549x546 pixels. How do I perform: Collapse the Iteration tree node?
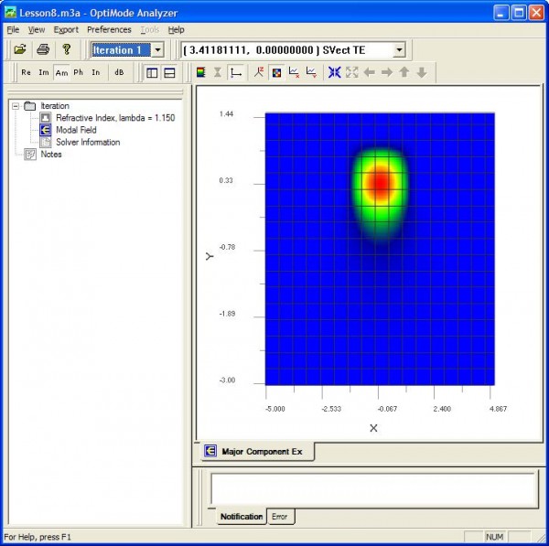tap(16, 106)
